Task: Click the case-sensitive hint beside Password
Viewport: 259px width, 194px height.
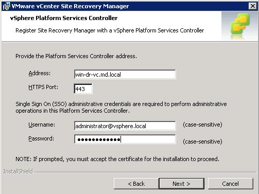Action: pyautogui.click(x=202, y=142)
